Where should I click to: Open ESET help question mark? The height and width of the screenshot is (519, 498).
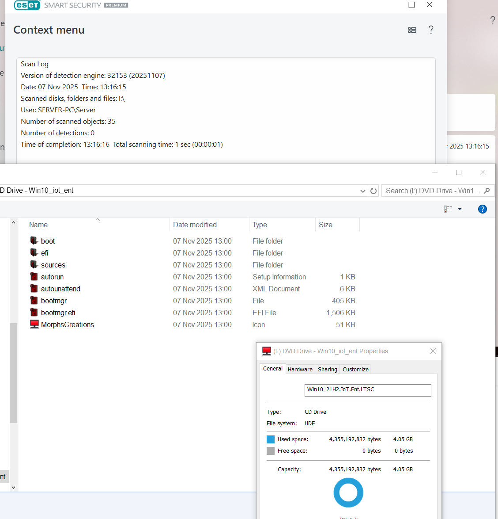pos(431,30)
